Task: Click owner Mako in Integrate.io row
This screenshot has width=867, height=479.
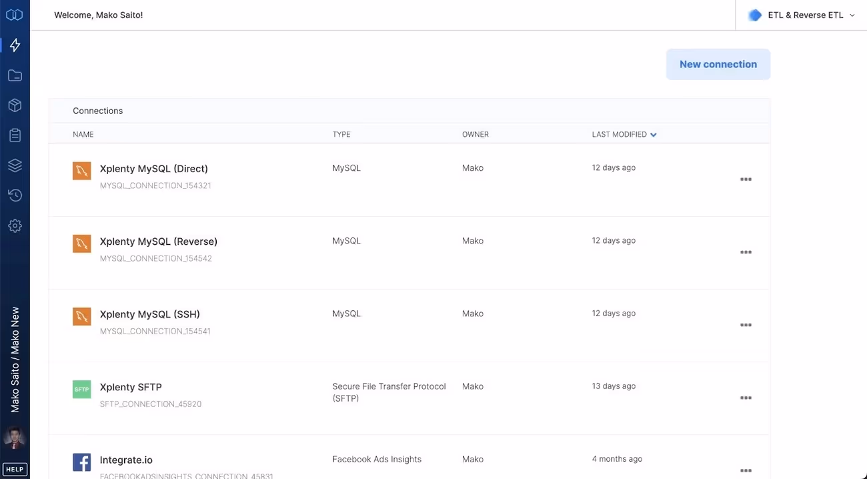Action: tap(473, 459)
